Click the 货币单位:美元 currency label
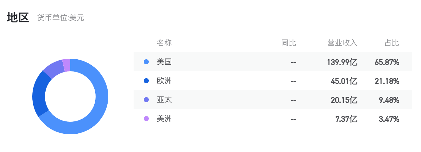 click(x=60, y=18)
